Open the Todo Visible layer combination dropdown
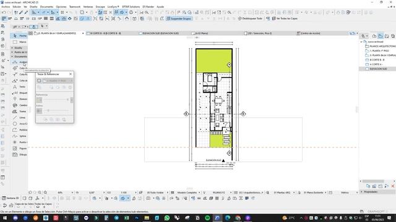This screenshot has width=396, height=222. click(167, 192)
